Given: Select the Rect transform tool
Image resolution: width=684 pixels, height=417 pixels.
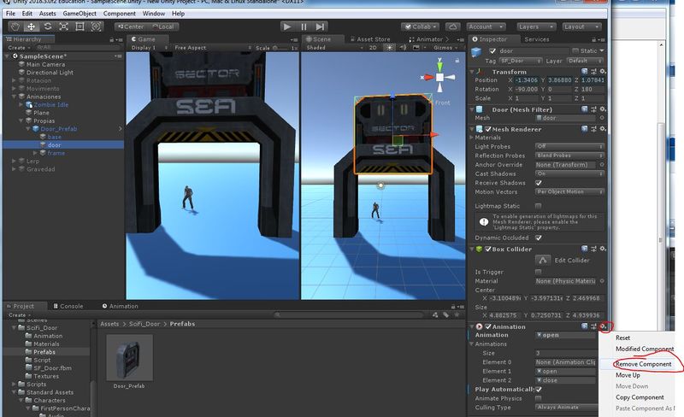Looking at the screenshot, I should click(80, 26).
